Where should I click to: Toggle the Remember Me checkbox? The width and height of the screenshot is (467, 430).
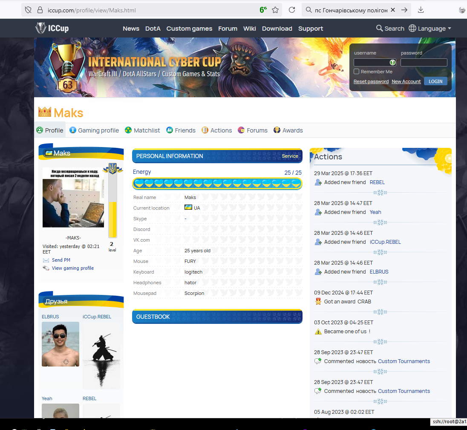pyautogui.click(x=357, y=72)
